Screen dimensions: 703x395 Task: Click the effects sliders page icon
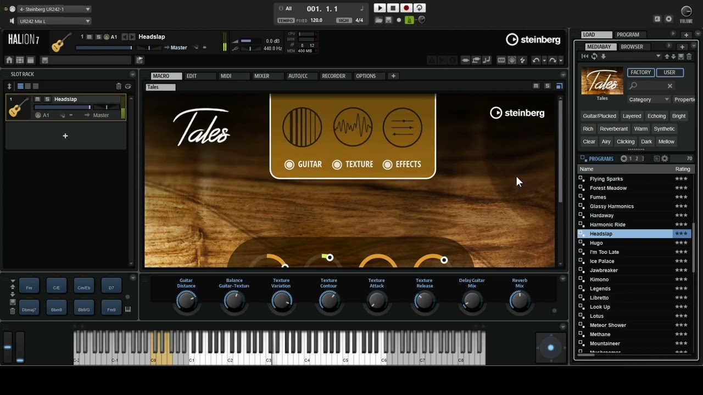[x=403, y=127]
